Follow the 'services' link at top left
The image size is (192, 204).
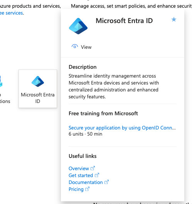11,13
